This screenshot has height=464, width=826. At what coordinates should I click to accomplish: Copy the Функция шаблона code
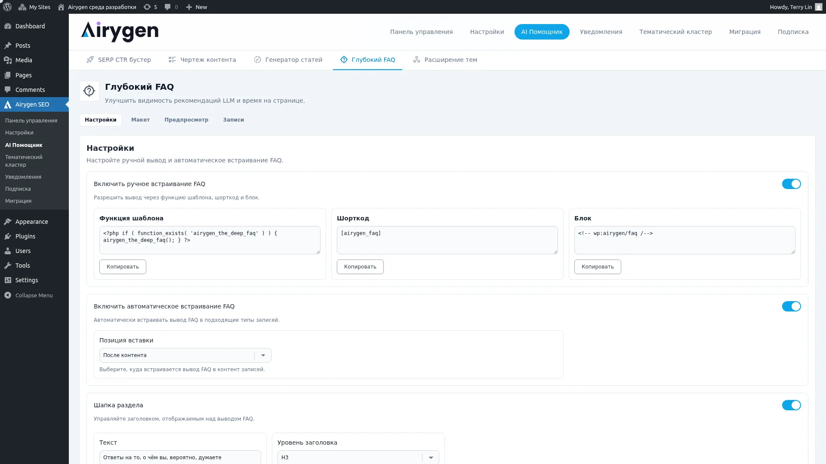(123, 267)
